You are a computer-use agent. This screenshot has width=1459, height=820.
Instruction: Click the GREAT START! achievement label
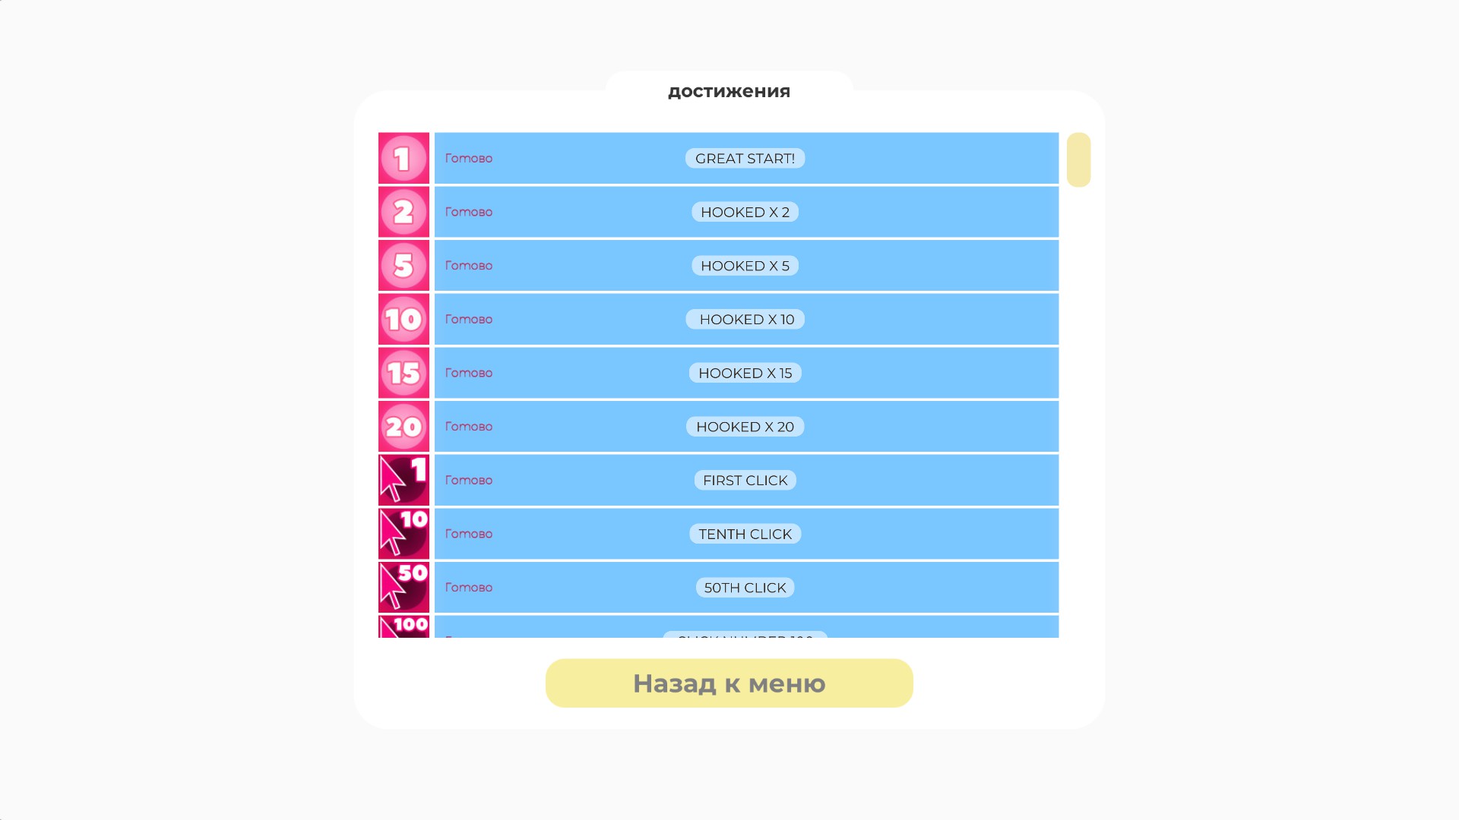[x=745, y=159]
